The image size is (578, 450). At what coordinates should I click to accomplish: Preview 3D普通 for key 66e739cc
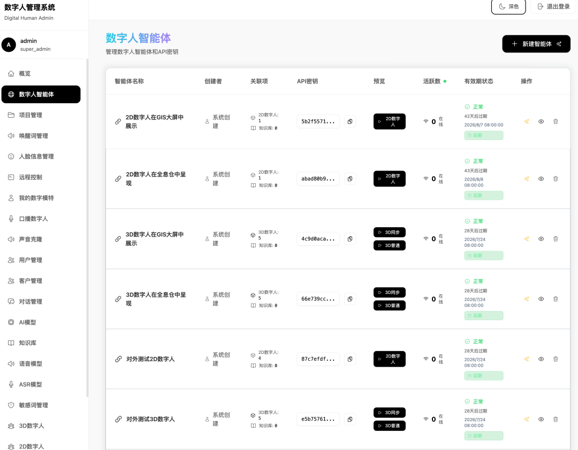pyautogui.click(x=389, y=306)
